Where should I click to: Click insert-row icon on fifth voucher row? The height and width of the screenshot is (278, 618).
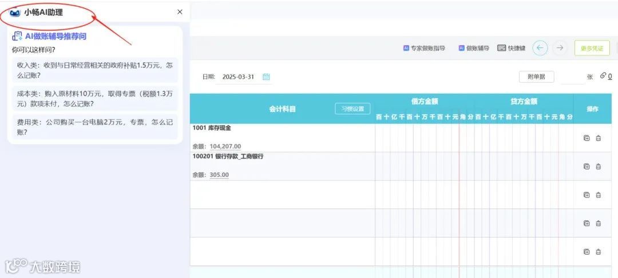click(x=587, y=251)
